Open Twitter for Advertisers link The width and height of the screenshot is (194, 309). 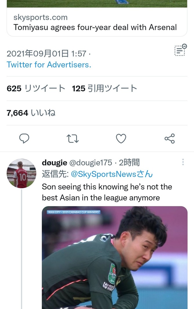click(49, 65)
